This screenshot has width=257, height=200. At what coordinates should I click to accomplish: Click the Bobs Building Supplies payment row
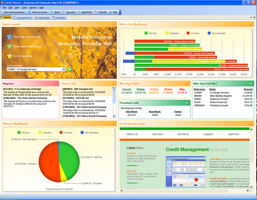point(223,96)
